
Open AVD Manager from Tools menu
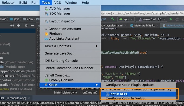click(70, 9)
